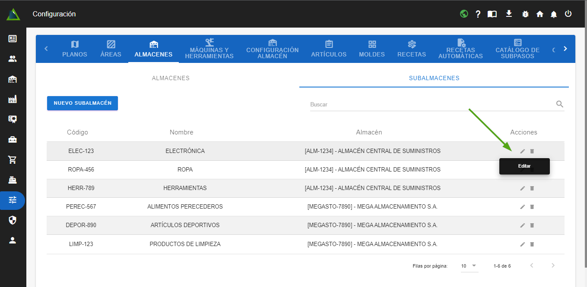Click the edit pencil for ELEC-123 row
The image size is (587, 287).
tap(523, 151)
